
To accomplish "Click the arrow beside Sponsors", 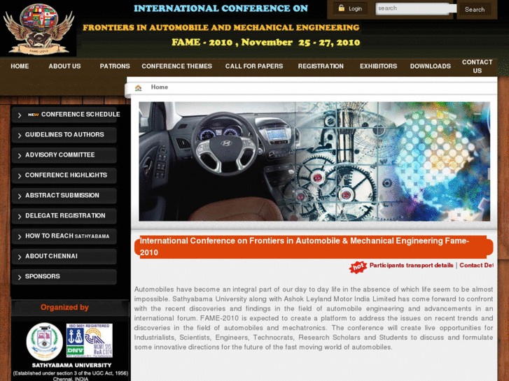I will [20, 278].
